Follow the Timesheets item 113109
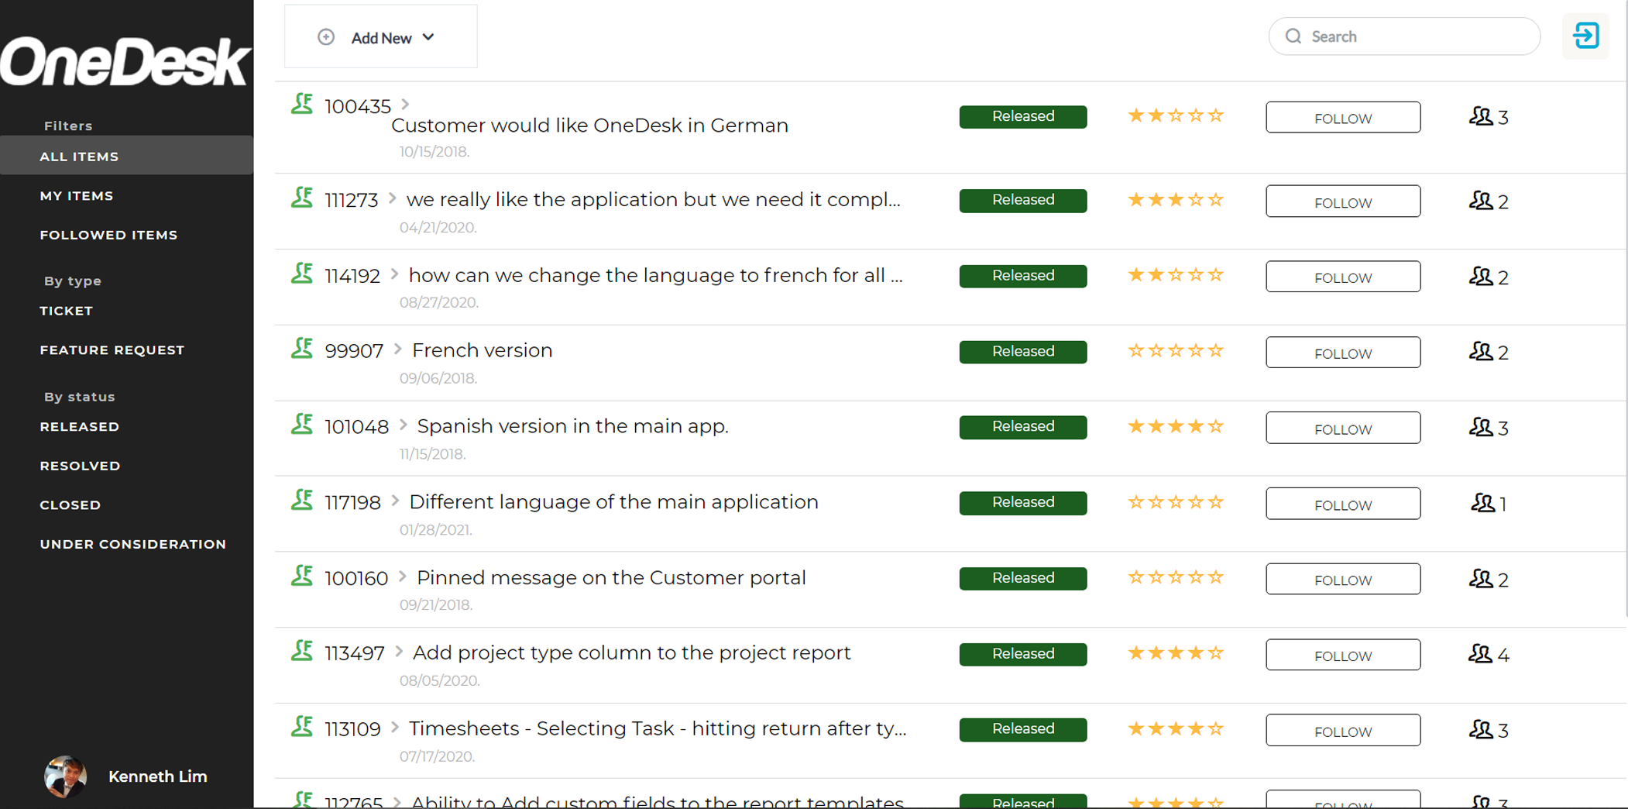Image resolution: width=1628 pixels, height=809 pixels. (1343, 731)
